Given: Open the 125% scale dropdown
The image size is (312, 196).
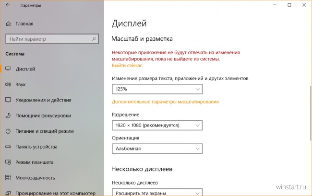Looking at the screenshot, I should point(157,89).
